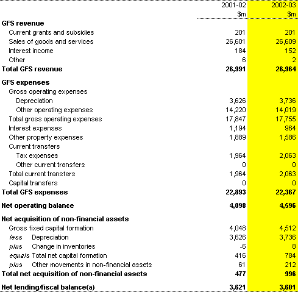
Task: Click the 3,601 fiscal balance value
Action: tap(288, 287)
